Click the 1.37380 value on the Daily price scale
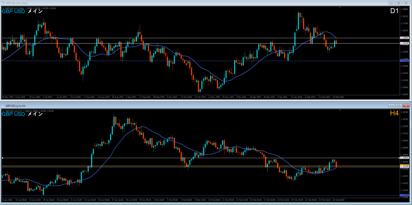Viewport: 412px width, 205px height. [405, 23]
